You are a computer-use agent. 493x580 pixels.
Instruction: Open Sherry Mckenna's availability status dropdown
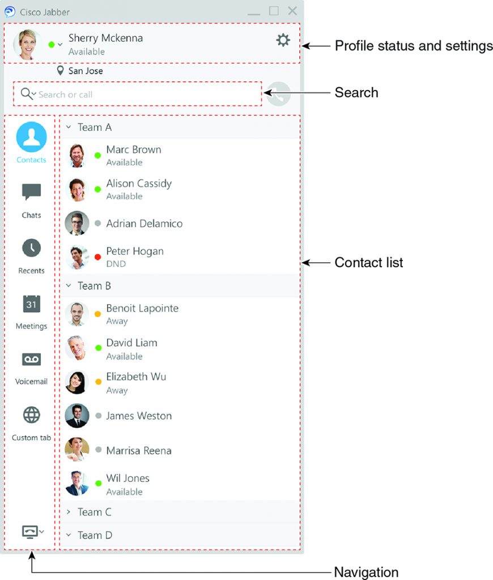pyautogui.click(x=55, y=44)
